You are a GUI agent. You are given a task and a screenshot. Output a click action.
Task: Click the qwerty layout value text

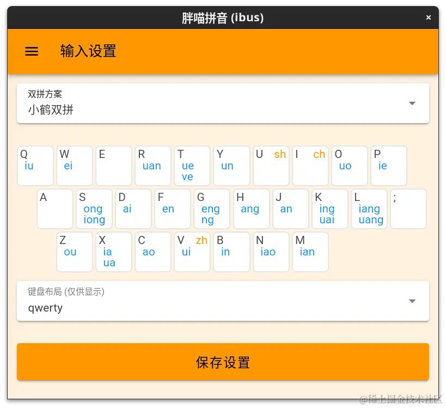tap(45, 308)
